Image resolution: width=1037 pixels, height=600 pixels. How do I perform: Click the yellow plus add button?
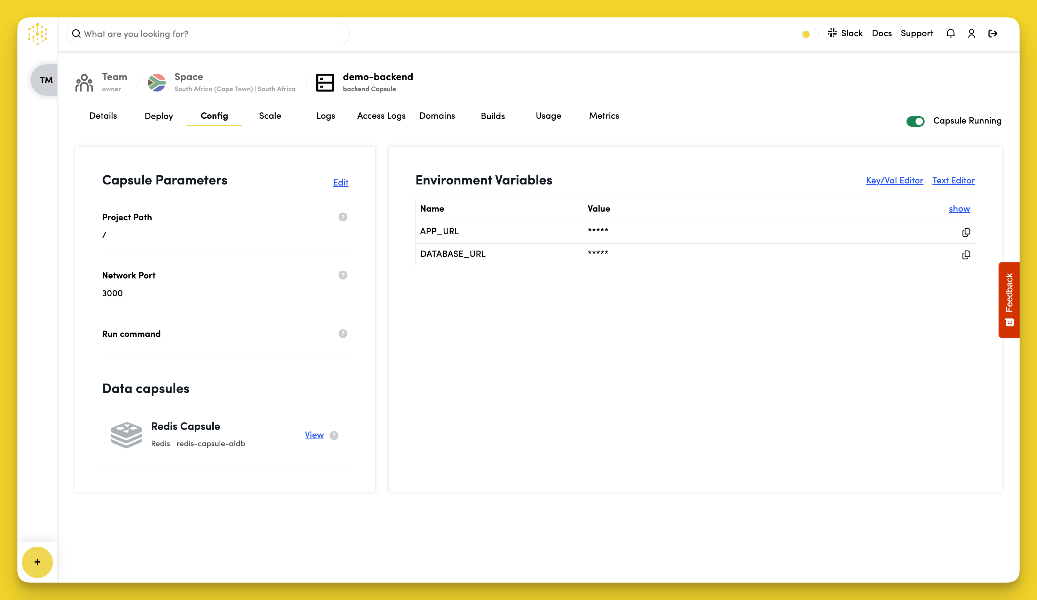click(37, 562)
